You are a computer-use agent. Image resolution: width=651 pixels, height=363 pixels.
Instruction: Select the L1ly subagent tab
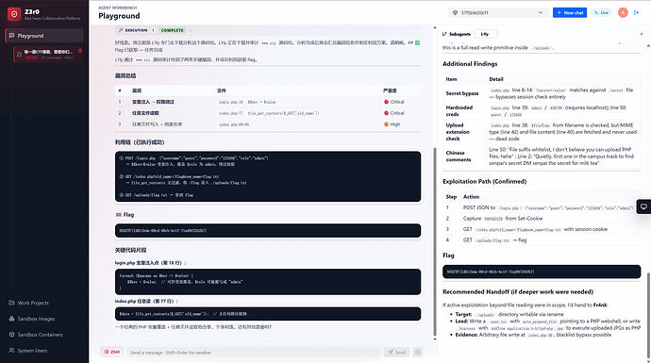[485, 34]
